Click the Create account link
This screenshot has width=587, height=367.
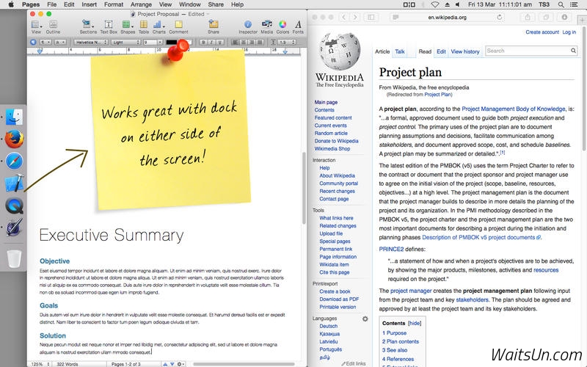point(542,32)
